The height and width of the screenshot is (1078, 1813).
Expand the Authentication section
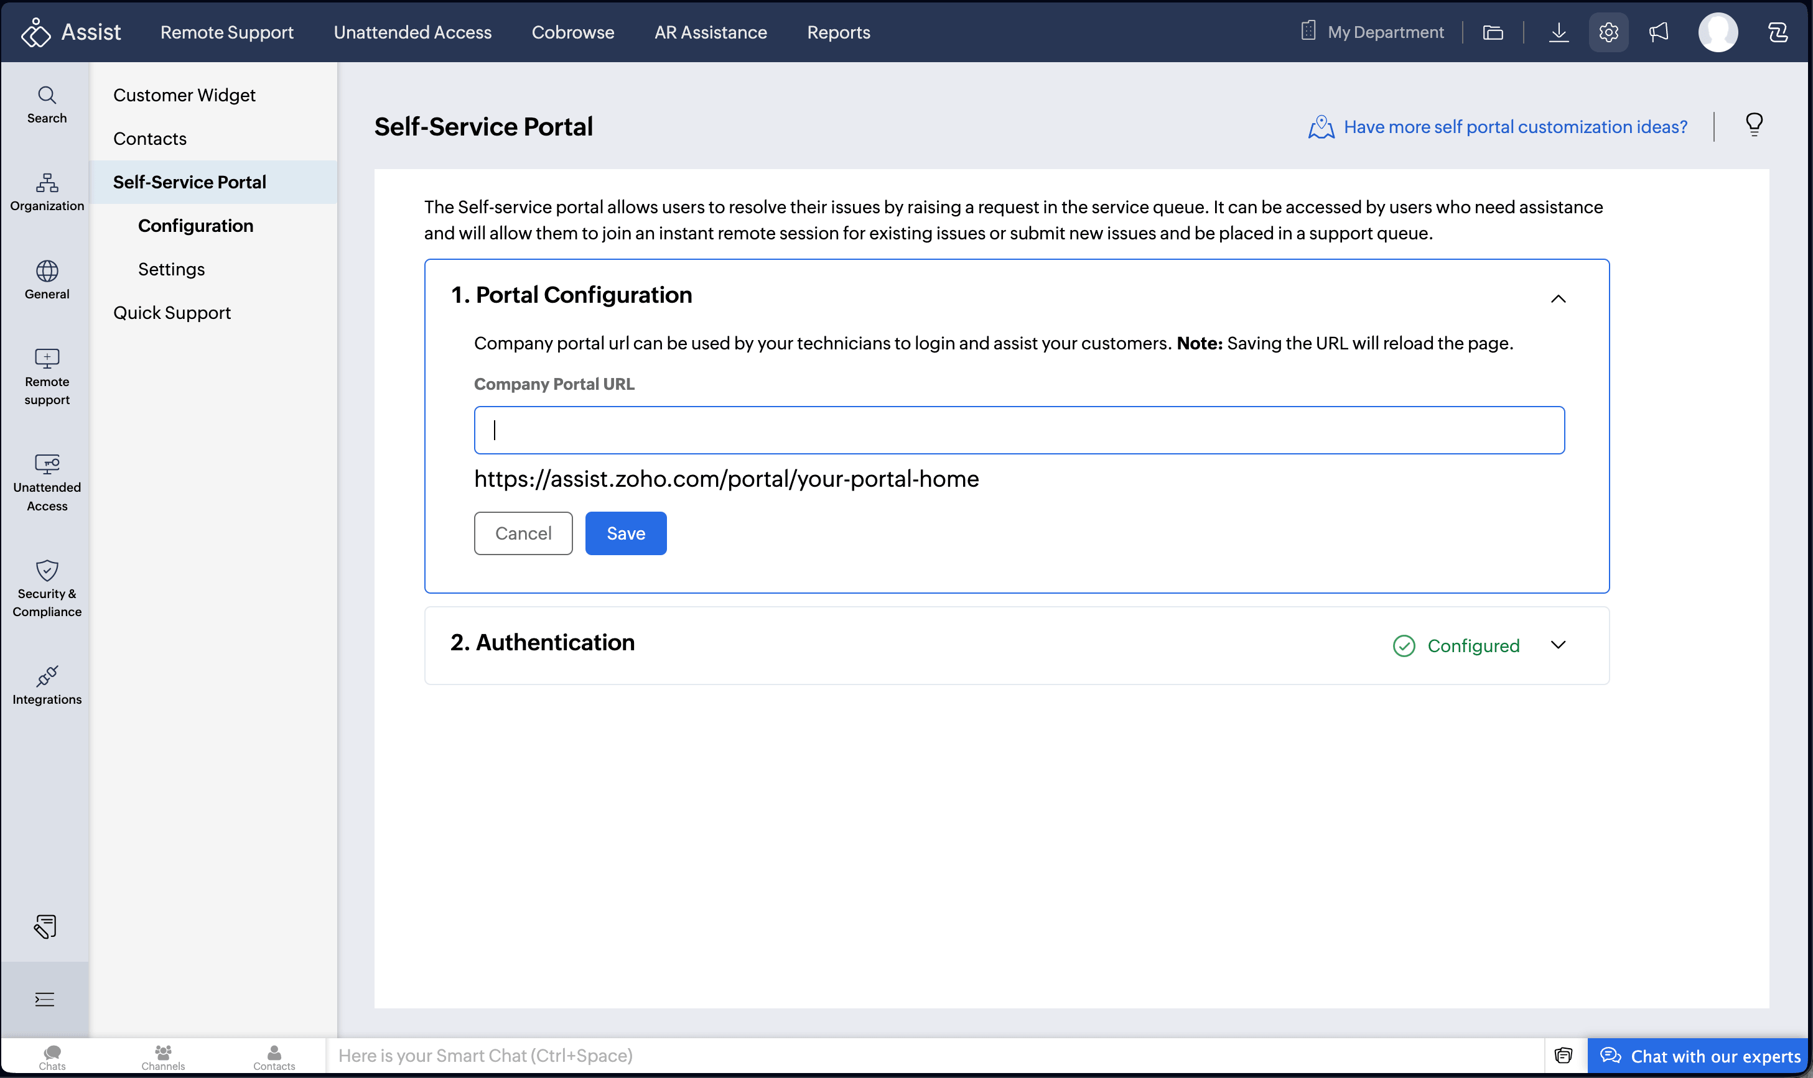pyautogui.click(x=1558, y=645)
